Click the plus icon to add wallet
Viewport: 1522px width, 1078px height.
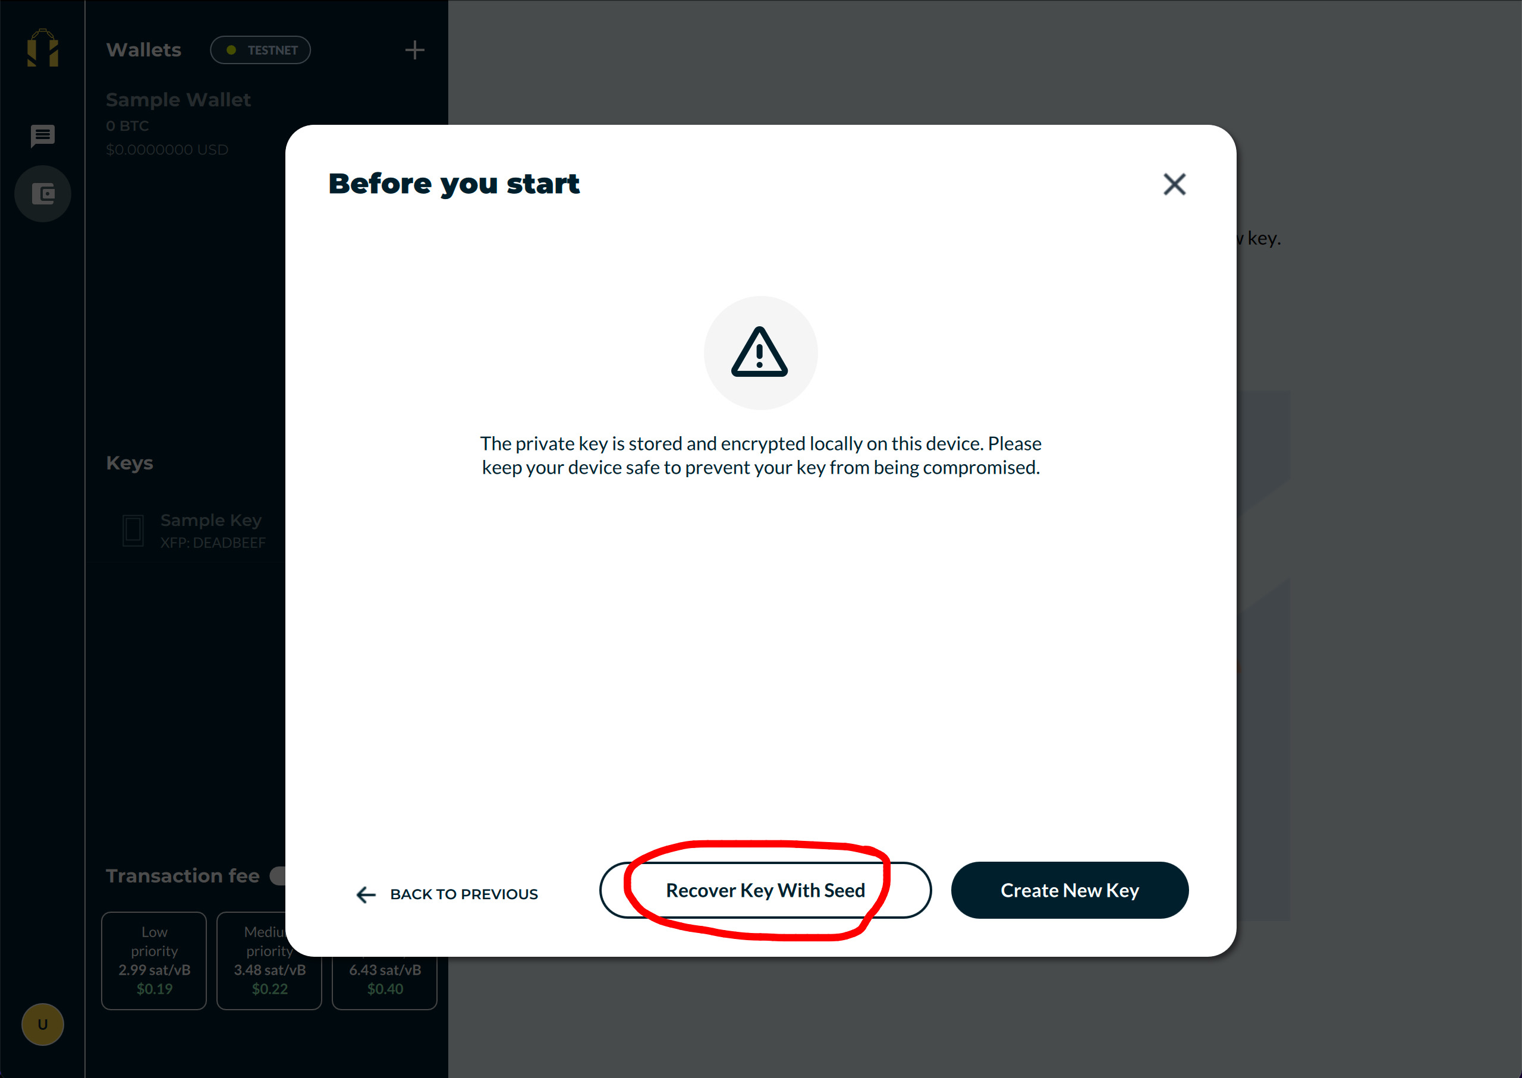[x=414, y=50]
